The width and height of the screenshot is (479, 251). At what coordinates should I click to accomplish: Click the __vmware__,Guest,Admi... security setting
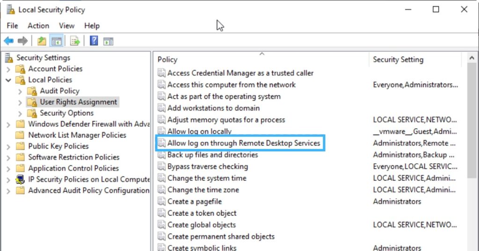coord(414,132)
